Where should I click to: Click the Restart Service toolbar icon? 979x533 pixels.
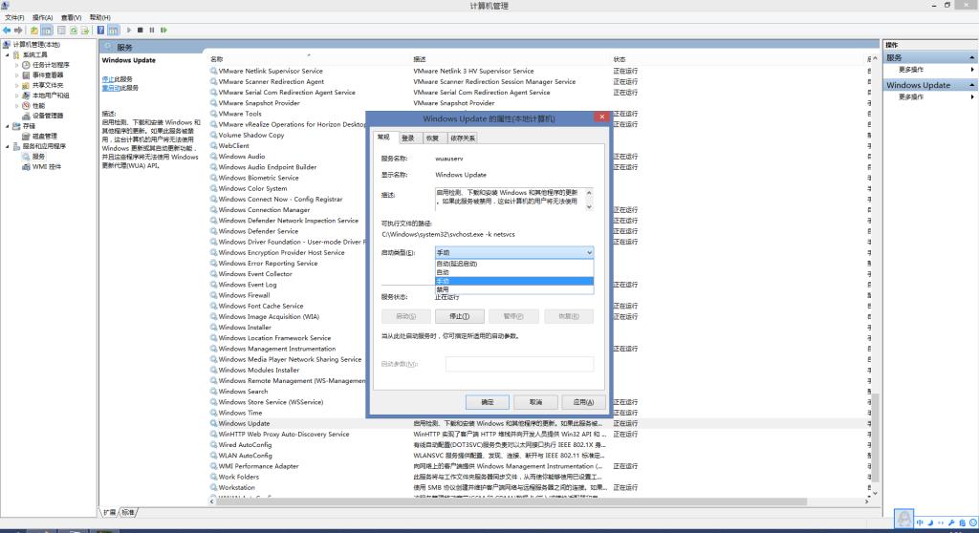(x=163, y=31)
